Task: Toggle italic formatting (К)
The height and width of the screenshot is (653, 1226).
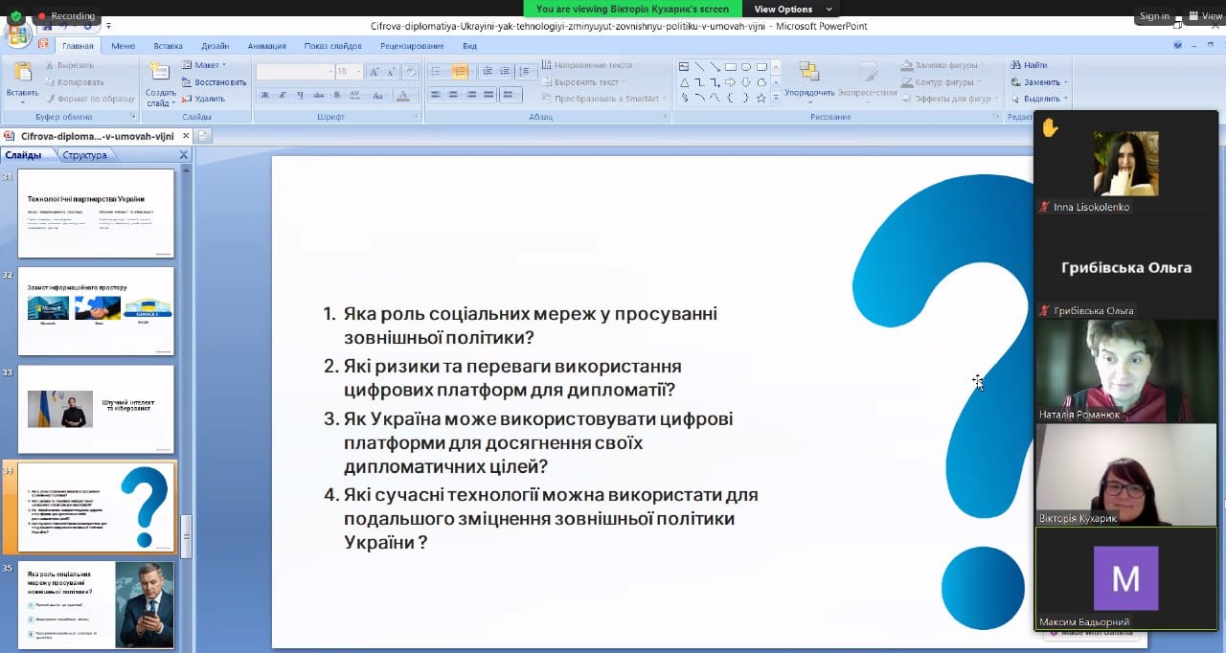Action: coord(283,94)
